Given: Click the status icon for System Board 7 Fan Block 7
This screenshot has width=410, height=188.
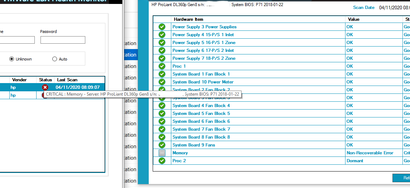Looking at the screenshot, I should pos(162,129).
